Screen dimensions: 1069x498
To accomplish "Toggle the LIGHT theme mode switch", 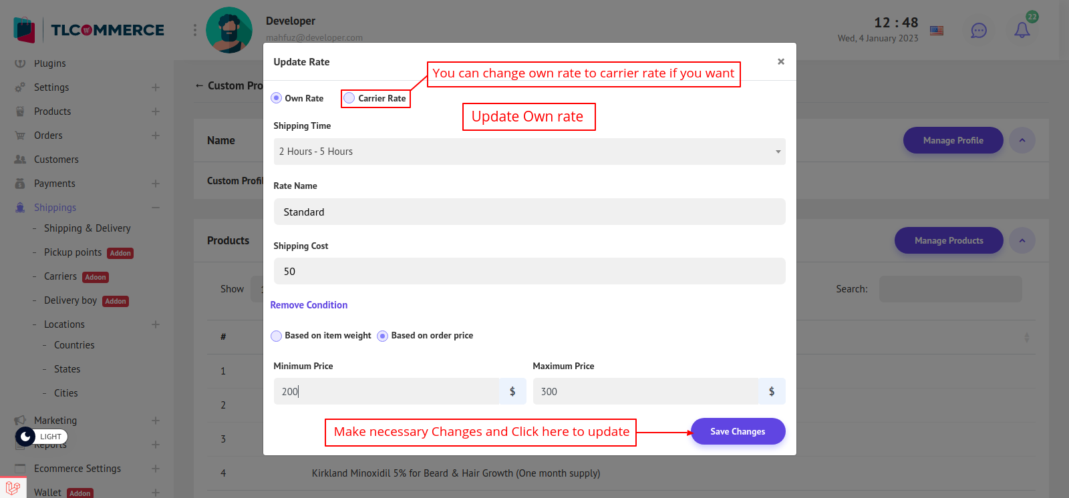I will pos(41,437).
